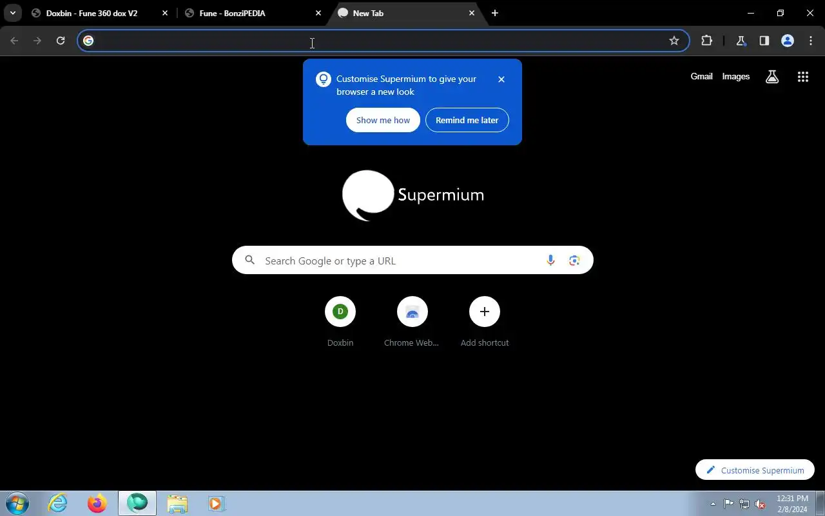Click the Add shortcut button
The image size is (825, 516).
pyautogui.click(x=485, y=322)
